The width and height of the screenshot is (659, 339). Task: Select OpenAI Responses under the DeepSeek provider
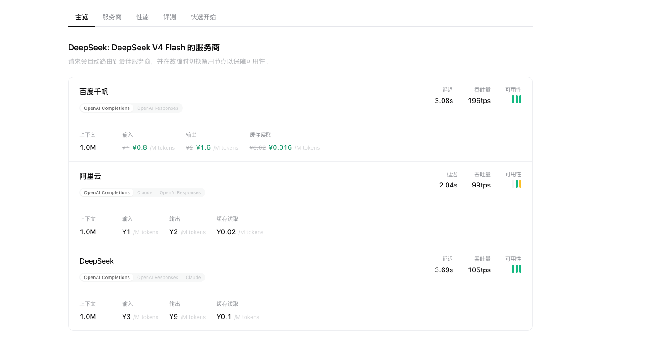click(157, 277)
